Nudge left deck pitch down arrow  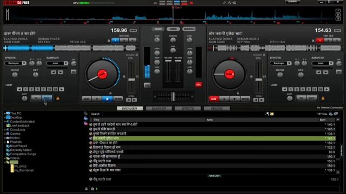[129, 100]
